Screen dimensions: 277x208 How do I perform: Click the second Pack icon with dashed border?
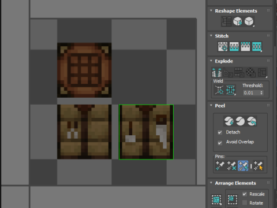(233, 199)
